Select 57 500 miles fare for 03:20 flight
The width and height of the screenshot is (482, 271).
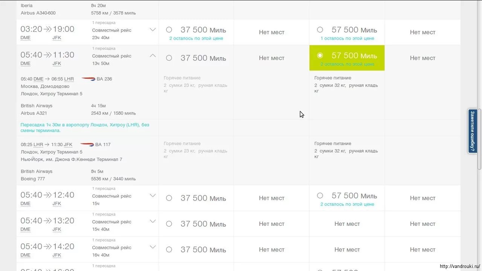click(320, 30)
